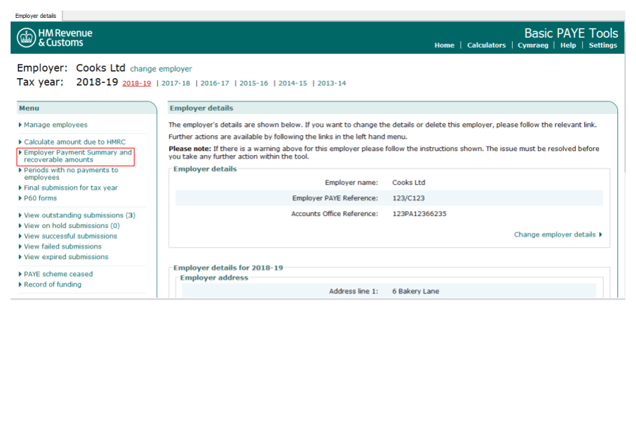Open P60 forms menu link

pyautogui.click(x=40, y=198)
